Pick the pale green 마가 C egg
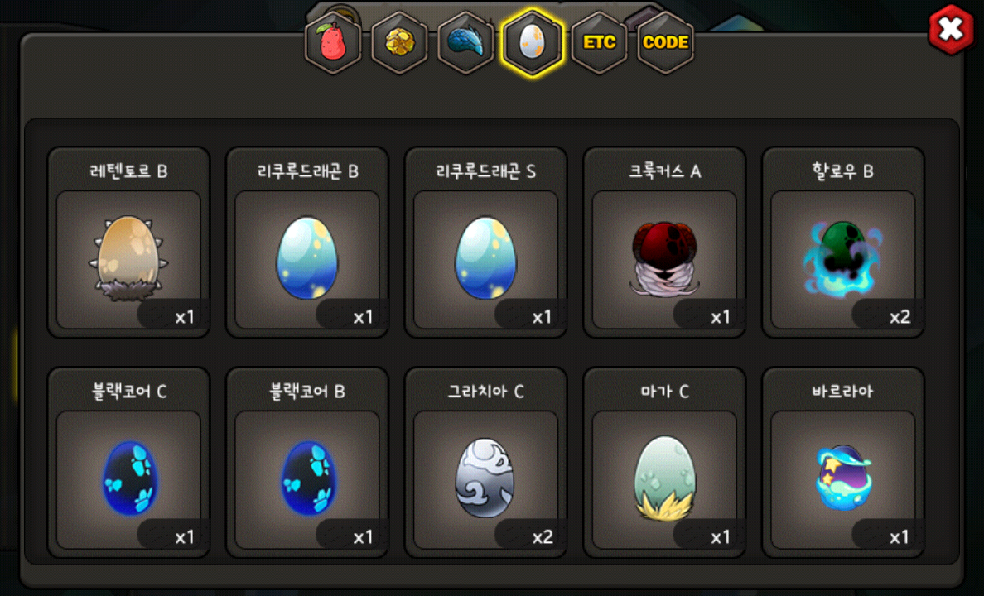 point(664,463)
